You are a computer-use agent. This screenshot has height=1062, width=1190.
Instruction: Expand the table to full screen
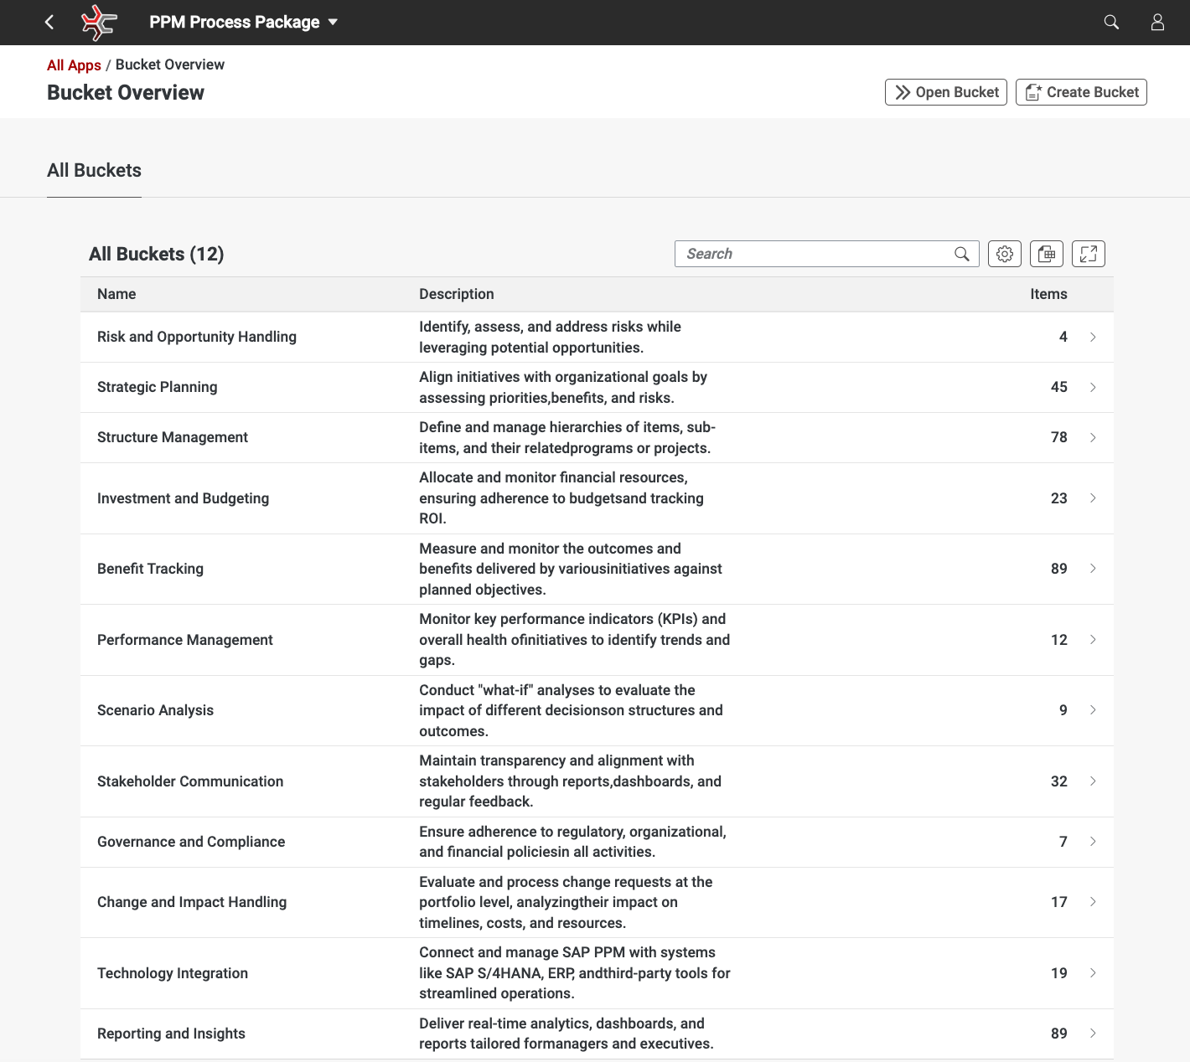1088,254
